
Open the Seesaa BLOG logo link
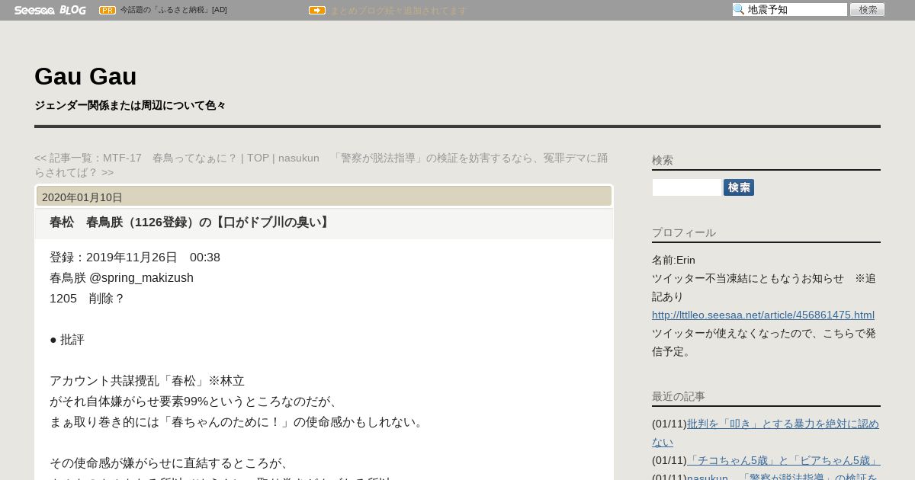point(50,10)
